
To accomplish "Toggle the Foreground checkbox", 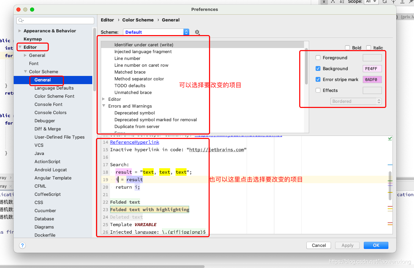I will (318, 58).
